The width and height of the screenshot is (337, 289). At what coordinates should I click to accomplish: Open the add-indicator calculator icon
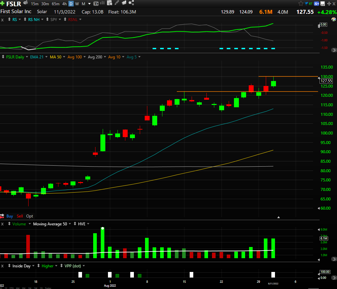[x=109, y=3]
